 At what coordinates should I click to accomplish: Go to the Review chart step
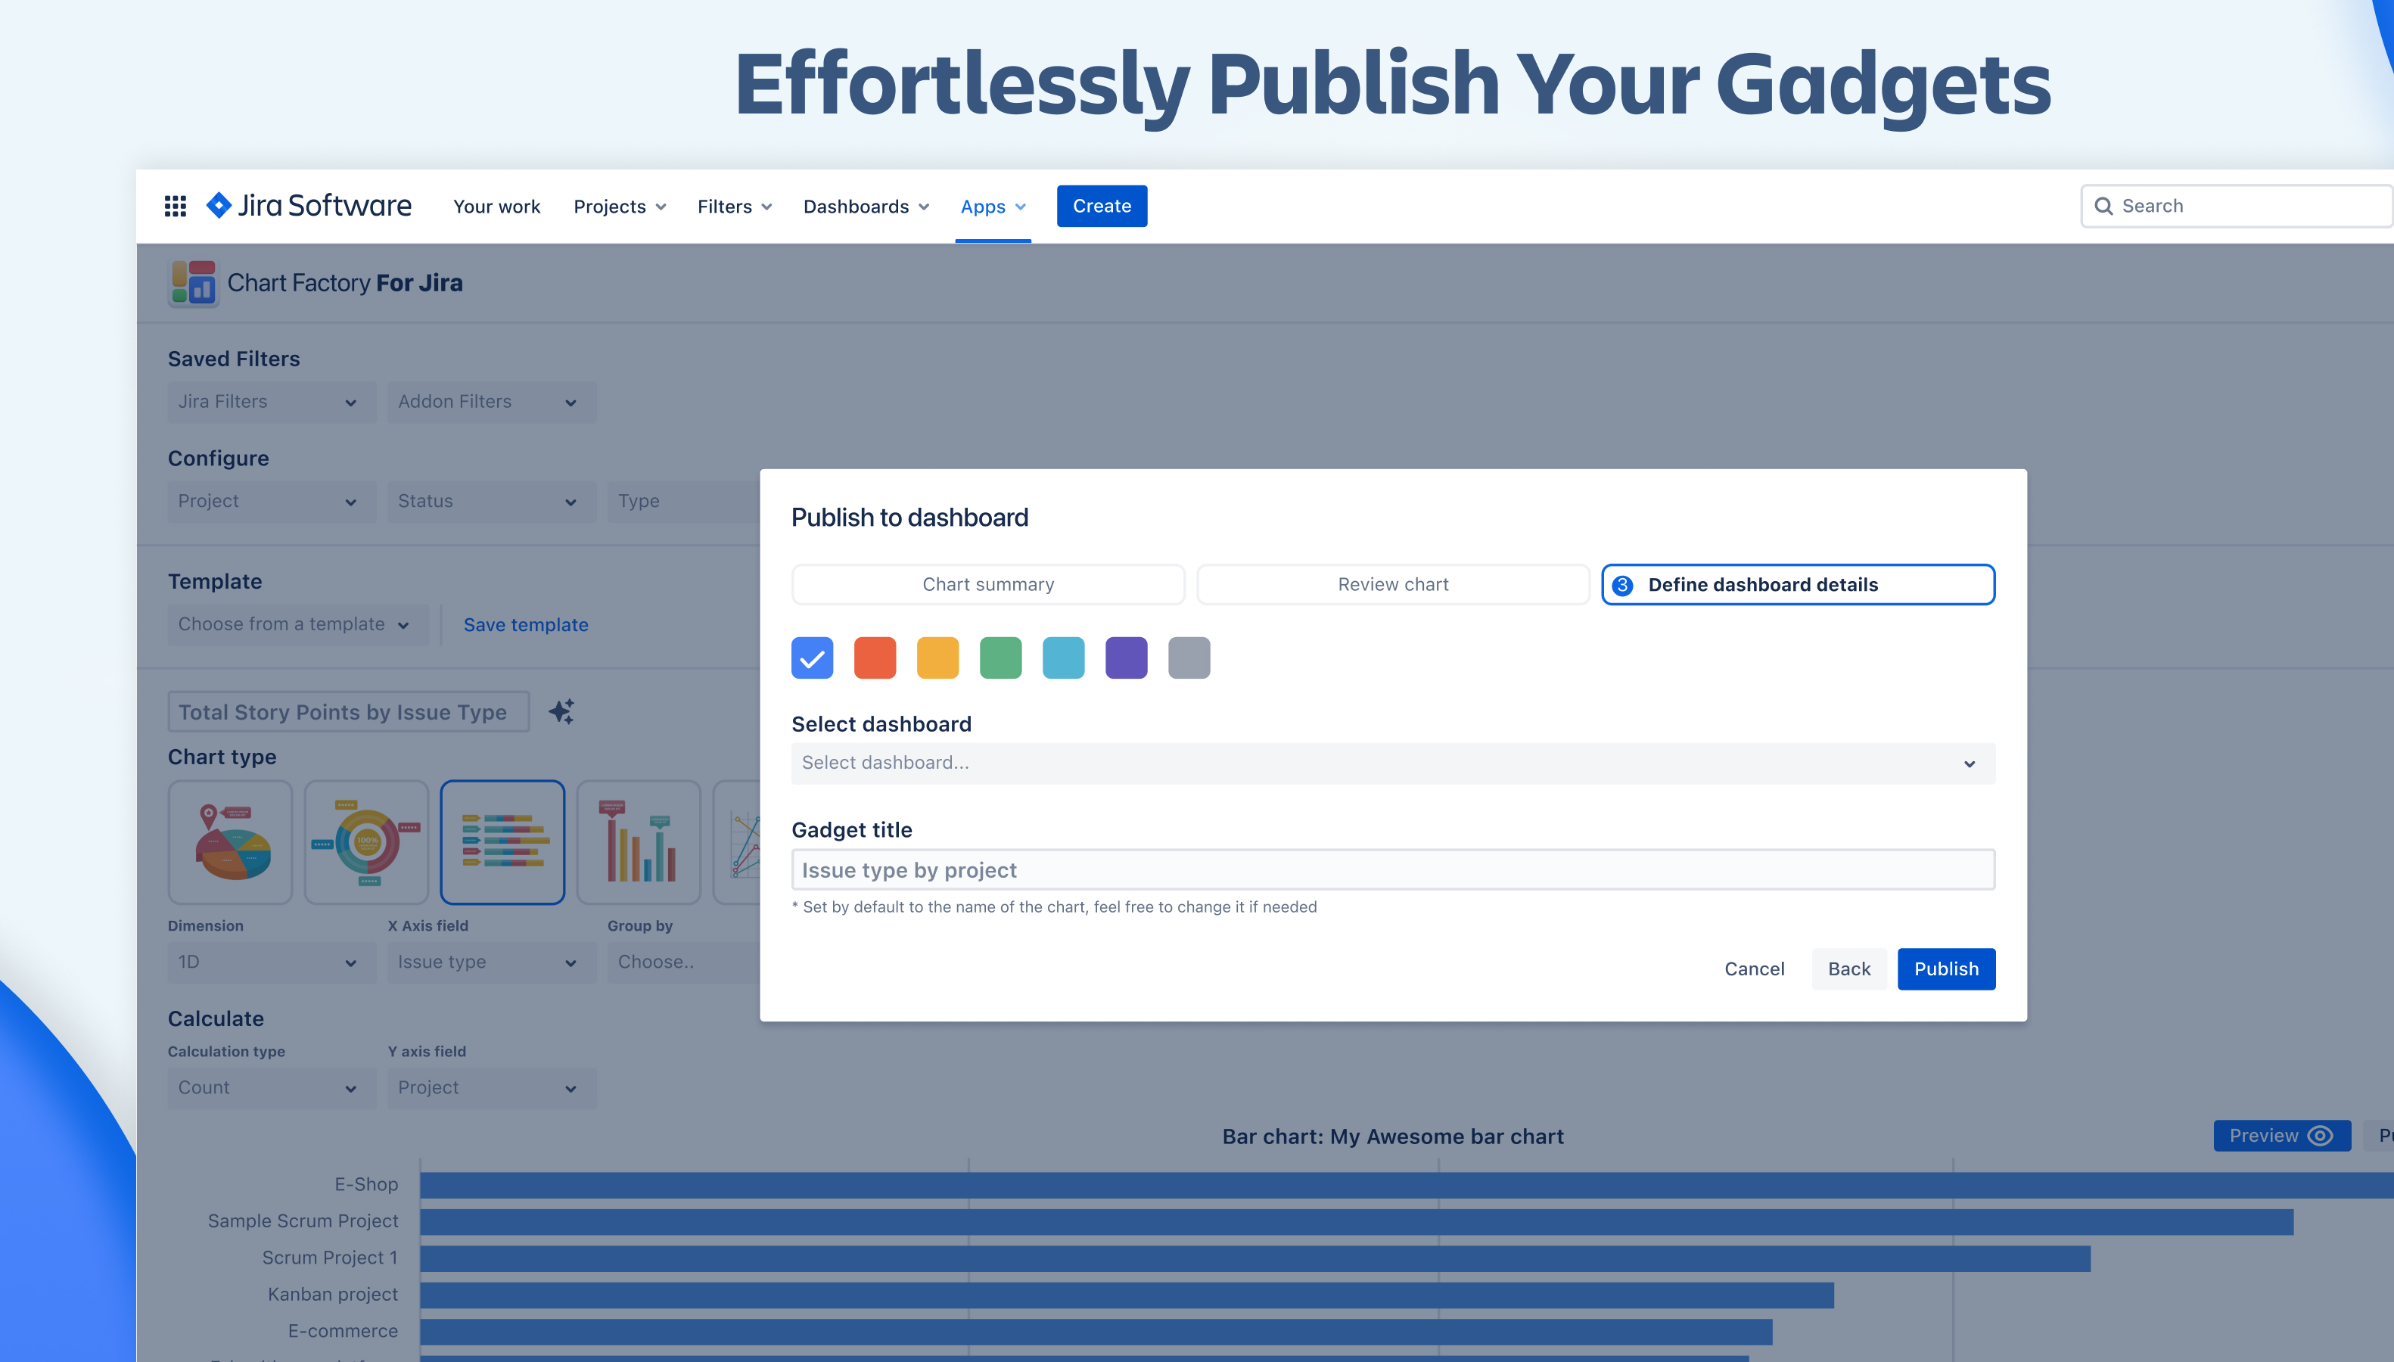coord(1392,585)
